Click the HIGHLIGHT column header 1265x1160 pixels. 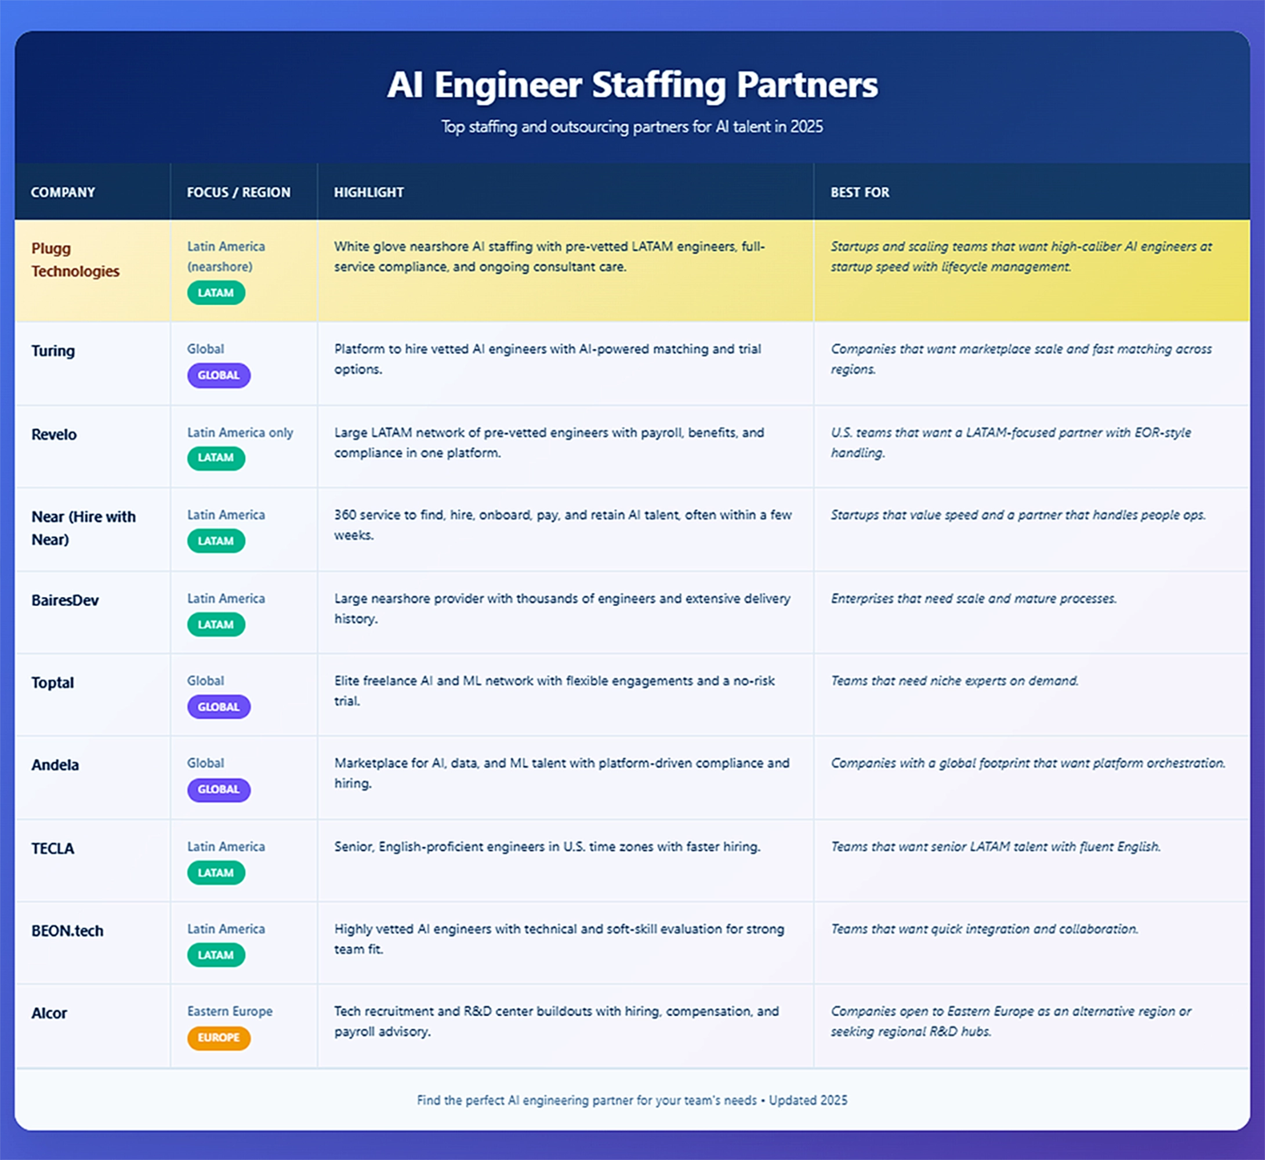click(x=368, y=192)
